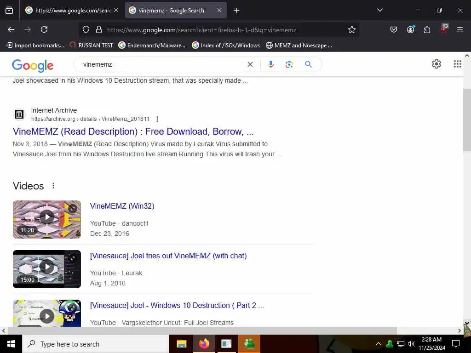This screenshot has width=471, height=353.
Task: Click the horizontal scrollbar's right arrow
Action: (x=460, y=330)
